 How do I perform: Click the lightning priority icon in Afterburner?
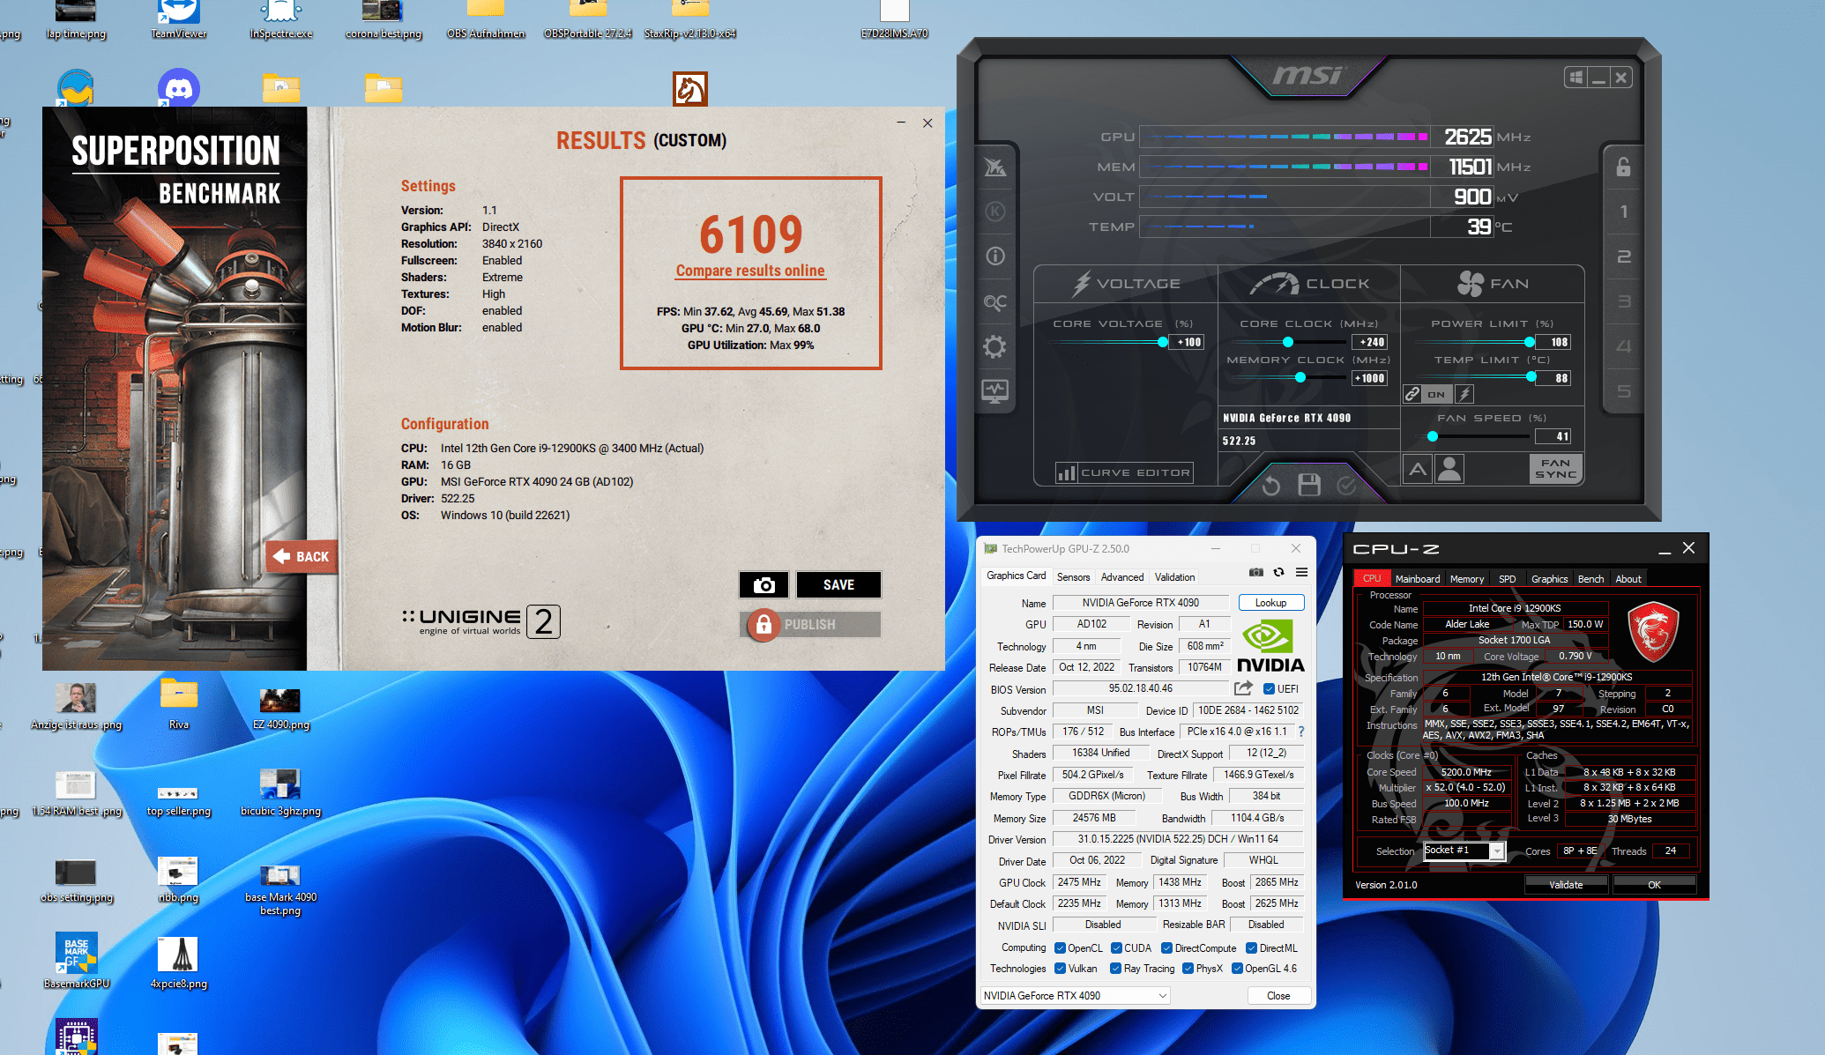pos(1464,394)
